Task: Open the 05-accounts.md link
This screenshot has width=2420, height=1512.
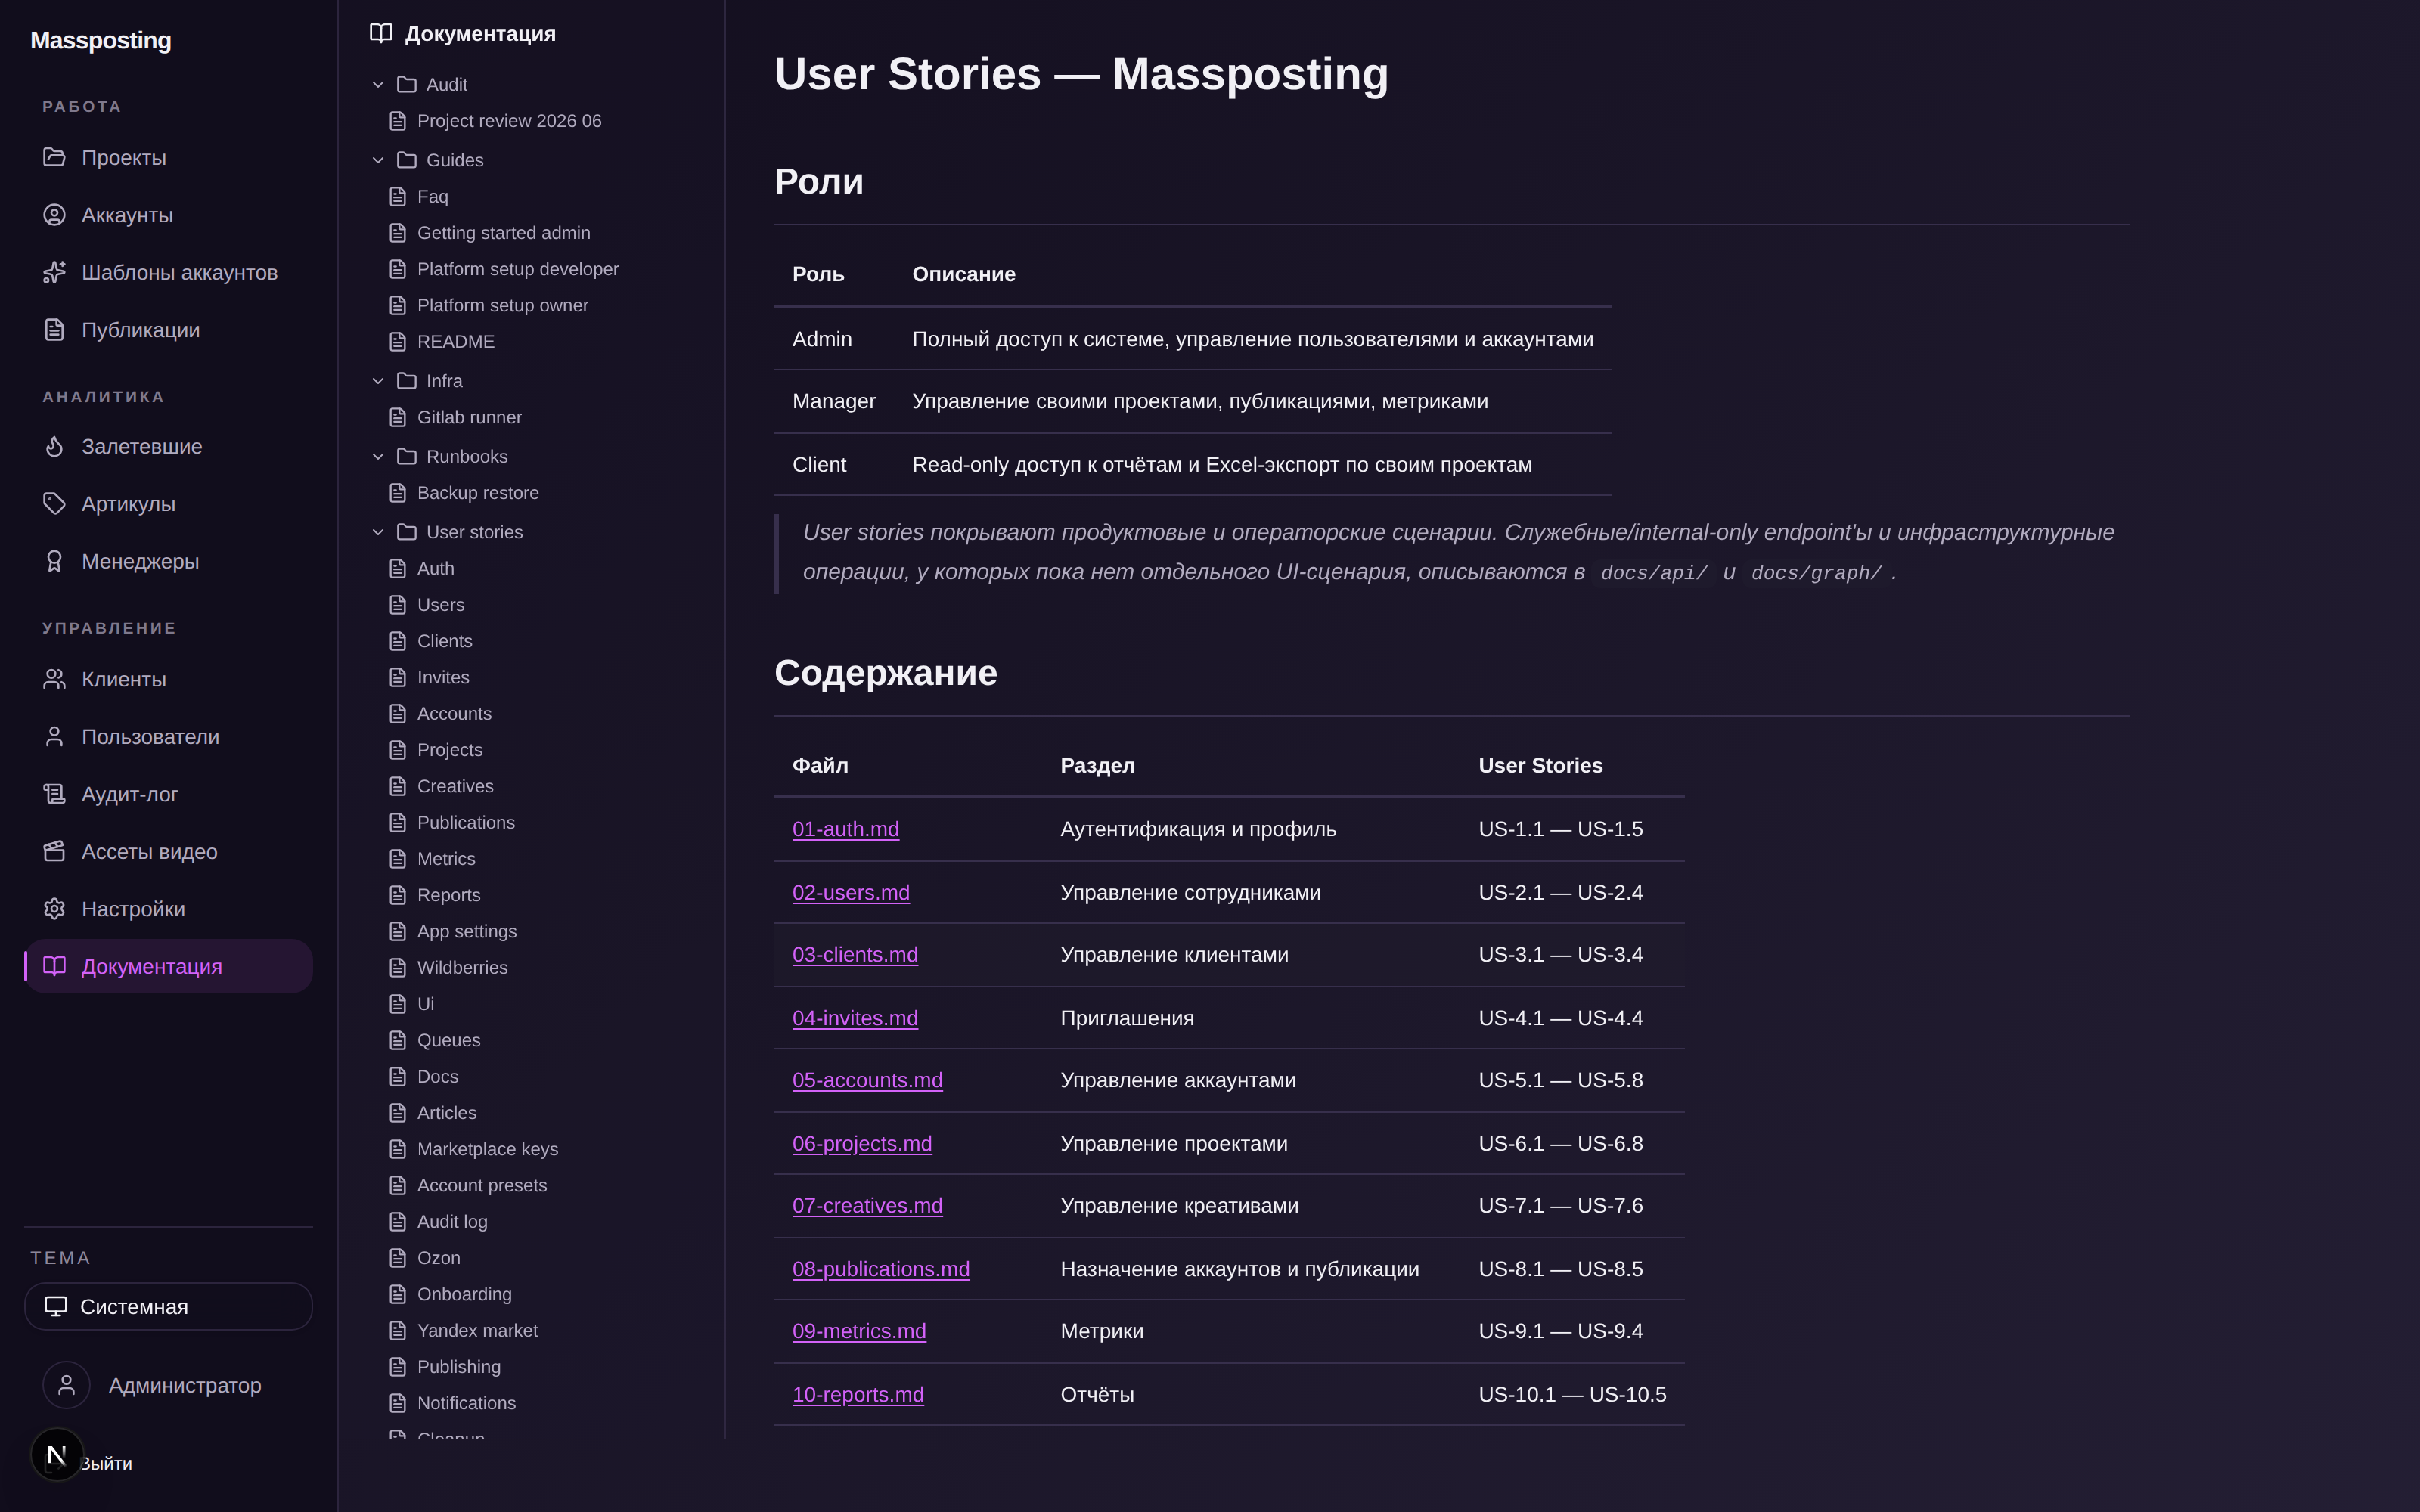Action: (x=867, y=1080)
